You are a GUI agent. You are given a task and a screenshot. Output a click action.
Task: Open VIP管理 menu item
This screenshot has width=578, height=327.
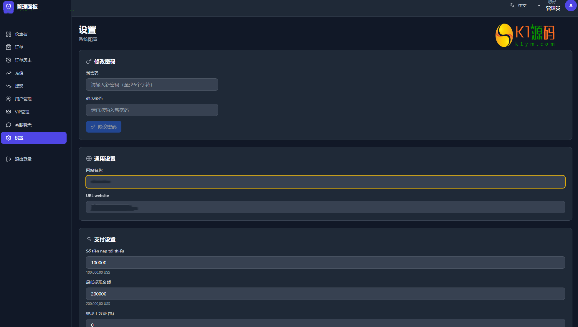coord(34,112)
